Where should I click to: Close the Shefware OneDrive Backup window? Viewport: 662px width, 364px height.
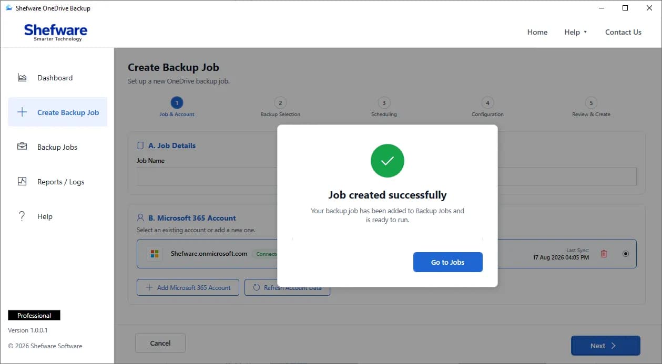tap(649, 8)
